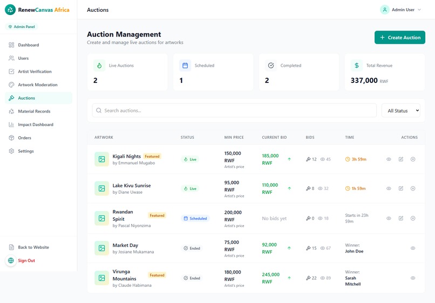The image size is (435, 303).
Task: Open Artwork Moderation section
Action: pyautogui.click(x=38, y=84)
